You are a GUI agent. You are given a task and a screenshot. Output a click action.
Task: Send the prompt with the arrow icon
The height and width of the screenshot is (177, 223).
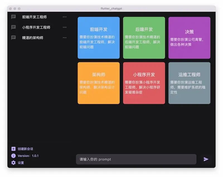point(206,159)
